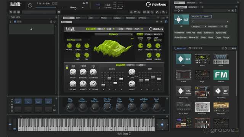Viewport: 244px width, 137px height.
Task: Toggle the SUB oscillator on/off indicator
Action: tap(114, 29)
